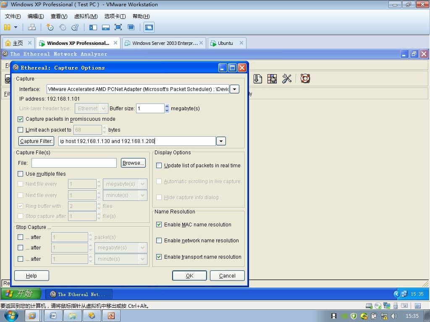
Task: Click the Ethereal down-arrow toolbar icon
Action: 258,79
